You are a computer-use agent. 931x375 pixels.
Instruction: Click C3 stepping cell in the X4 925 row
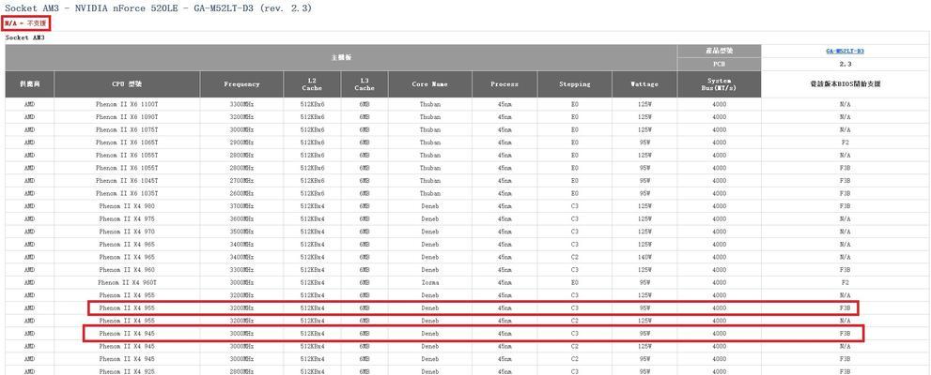575,371
